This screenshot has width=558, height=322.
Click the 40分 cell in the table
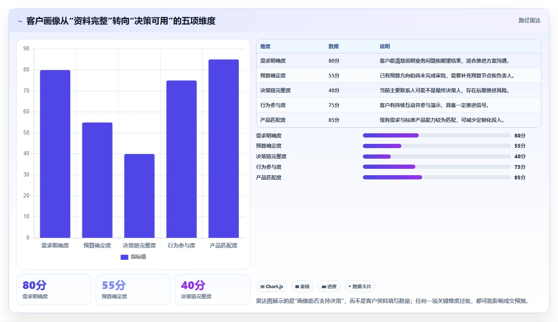click(x=334, y=91)
